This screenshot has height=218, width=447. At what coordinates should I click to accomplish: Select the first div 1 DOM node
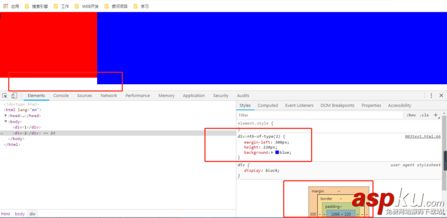[x=27, y=127]
